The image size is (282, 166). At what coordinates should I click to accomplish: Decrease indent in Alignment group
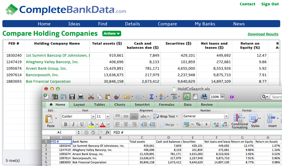[x=144, y=124]
